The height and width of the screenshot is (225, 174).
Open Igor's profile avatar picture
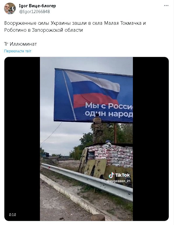point(10,8)
